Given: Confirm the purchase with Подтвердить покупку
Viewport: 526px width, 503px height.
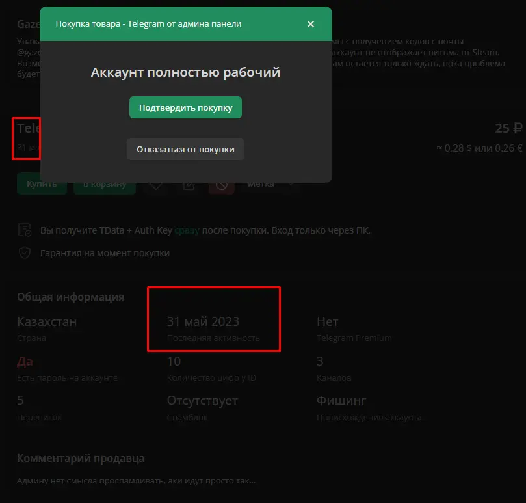Looking at the screenshot, I should [x=185, y=107].
